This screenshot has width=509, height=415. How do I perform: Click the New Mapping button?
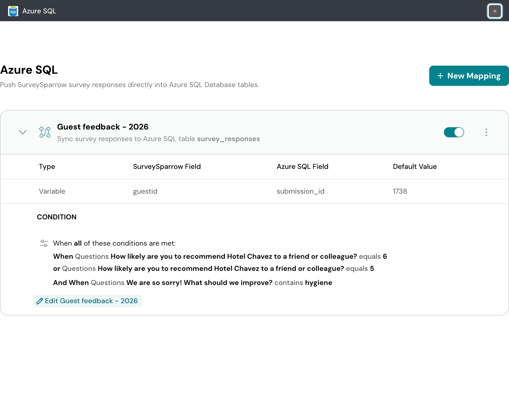click(469, 76)
